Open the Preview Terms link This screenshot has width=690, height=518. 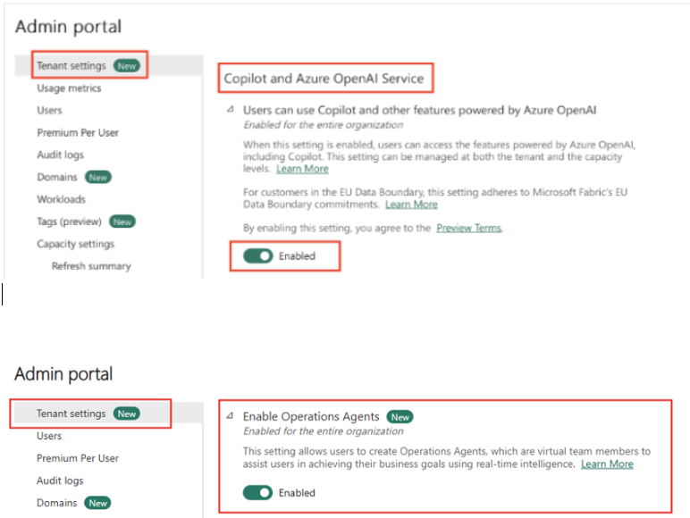(x=468, y=228)
